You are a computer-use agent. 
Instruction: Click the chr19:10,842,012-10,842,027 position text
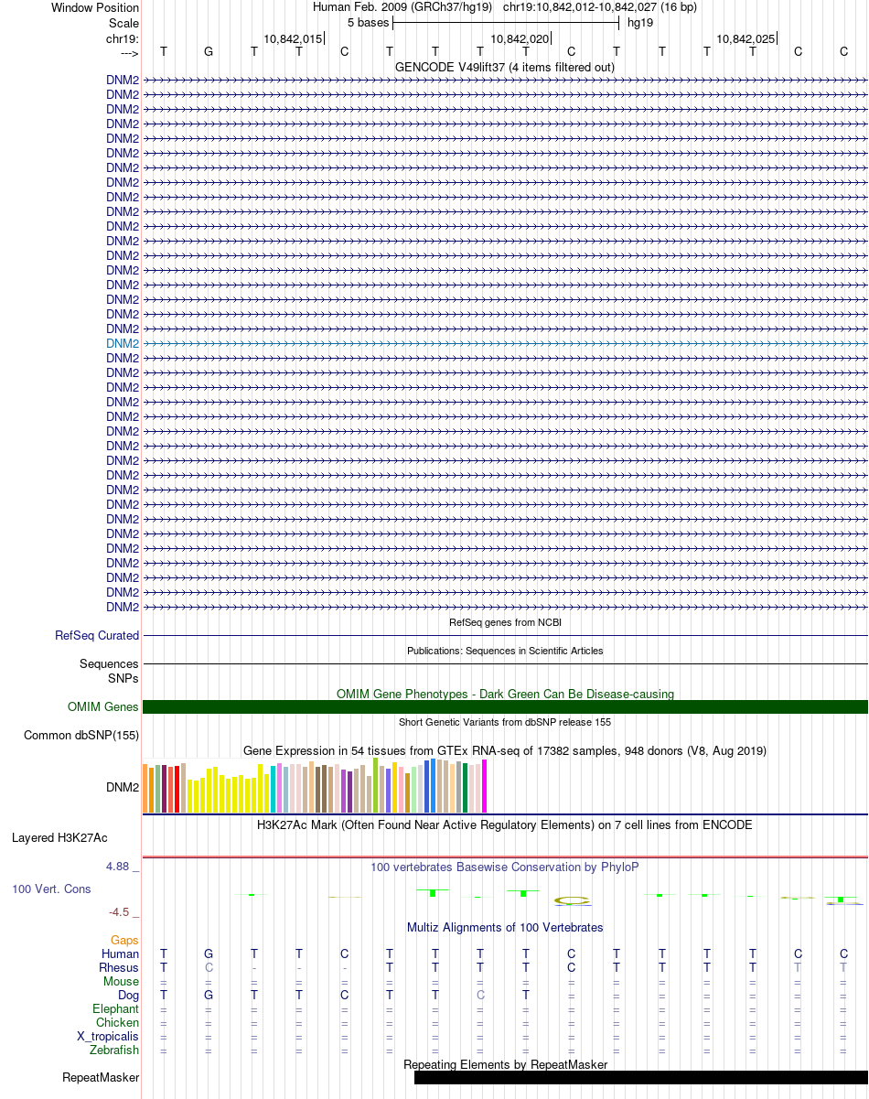pos(599,7)
